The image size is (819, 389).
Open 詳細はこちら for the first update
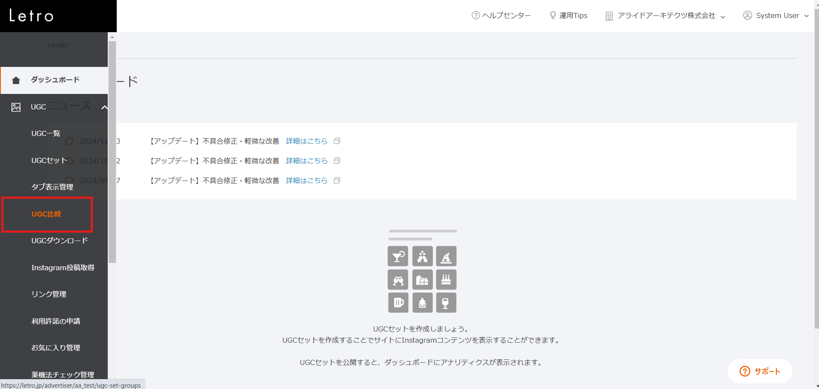tap(306, 141)
